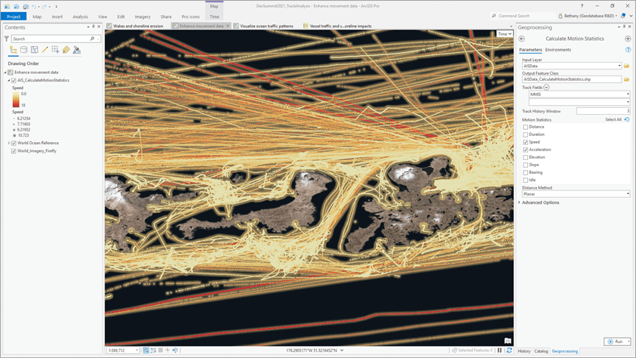Select the List By Editing pencil icon
Viewport: 636px width, 358px height.
(45, 50)
